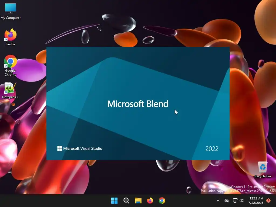Launch Chrome from the taskbar

162,201
